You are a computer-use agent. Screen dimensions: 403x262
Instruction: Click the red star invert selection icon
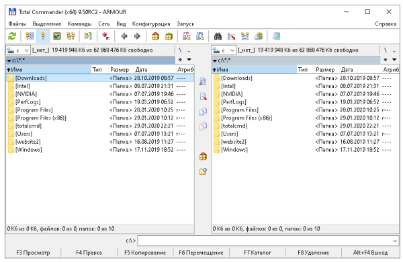[105, 36]
